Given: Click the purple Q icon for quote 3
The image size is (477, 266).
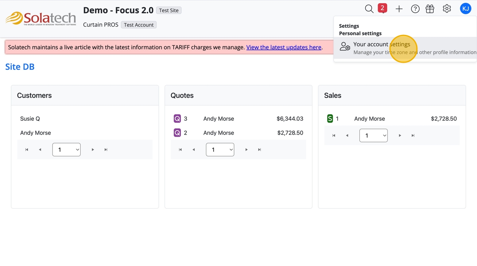Looking at the screenshot, I should pos(177,119).
